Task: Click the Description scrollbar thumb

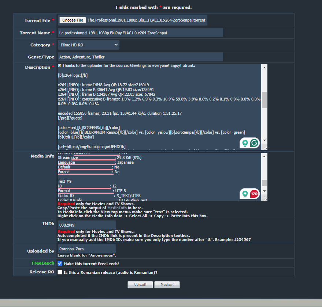Action: coord(264,99)
